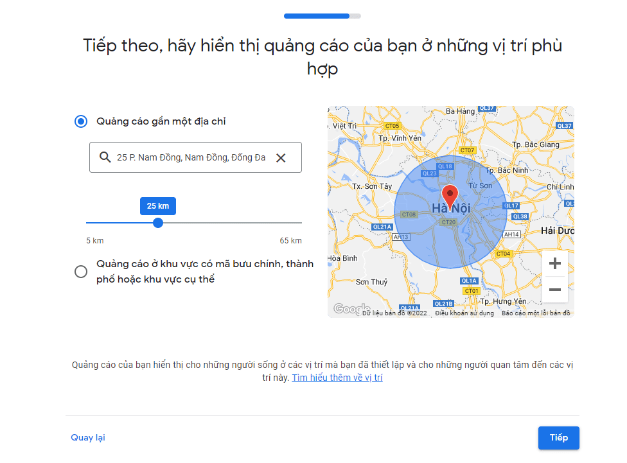
Task: Click the '5 km' minimum slider label
Action: [95, 241]
